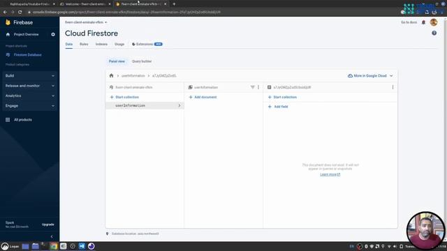Click the project name header in root panel
This screenshot has height=251, width=447.
[x=134, y=87]
